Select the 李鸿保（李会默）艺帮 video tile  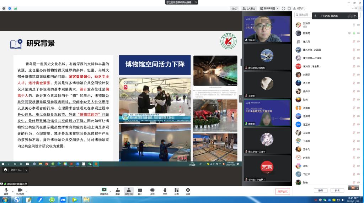click(x=267, y=168)
